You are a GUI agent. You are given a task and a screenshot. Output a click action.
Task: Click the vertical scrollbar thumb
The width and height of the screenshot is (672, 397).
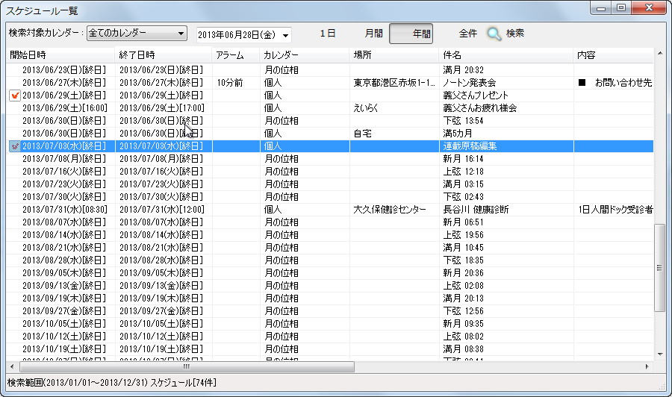(659, 268)
